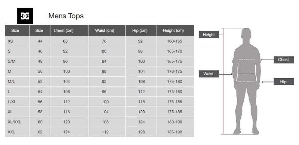Click the Chest (cm) column header
The height and width of the screenshot is (145, 299).
pos(63,30)
